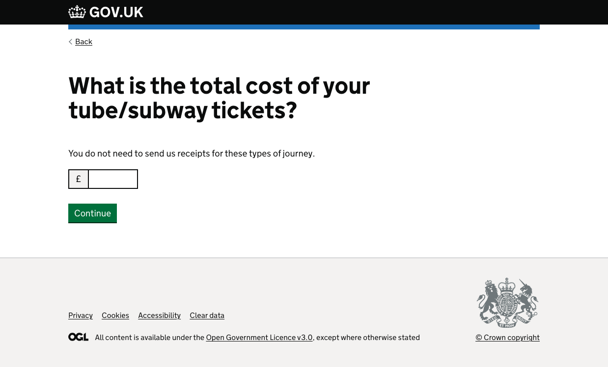608x367 pixels.
Task: Click the GOV.UK header text
Action: [116, 12]
